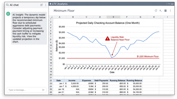This screenshot has width=177, height=99.
Task: Click the AI chat panel title
Action: [x=14, y=5]
